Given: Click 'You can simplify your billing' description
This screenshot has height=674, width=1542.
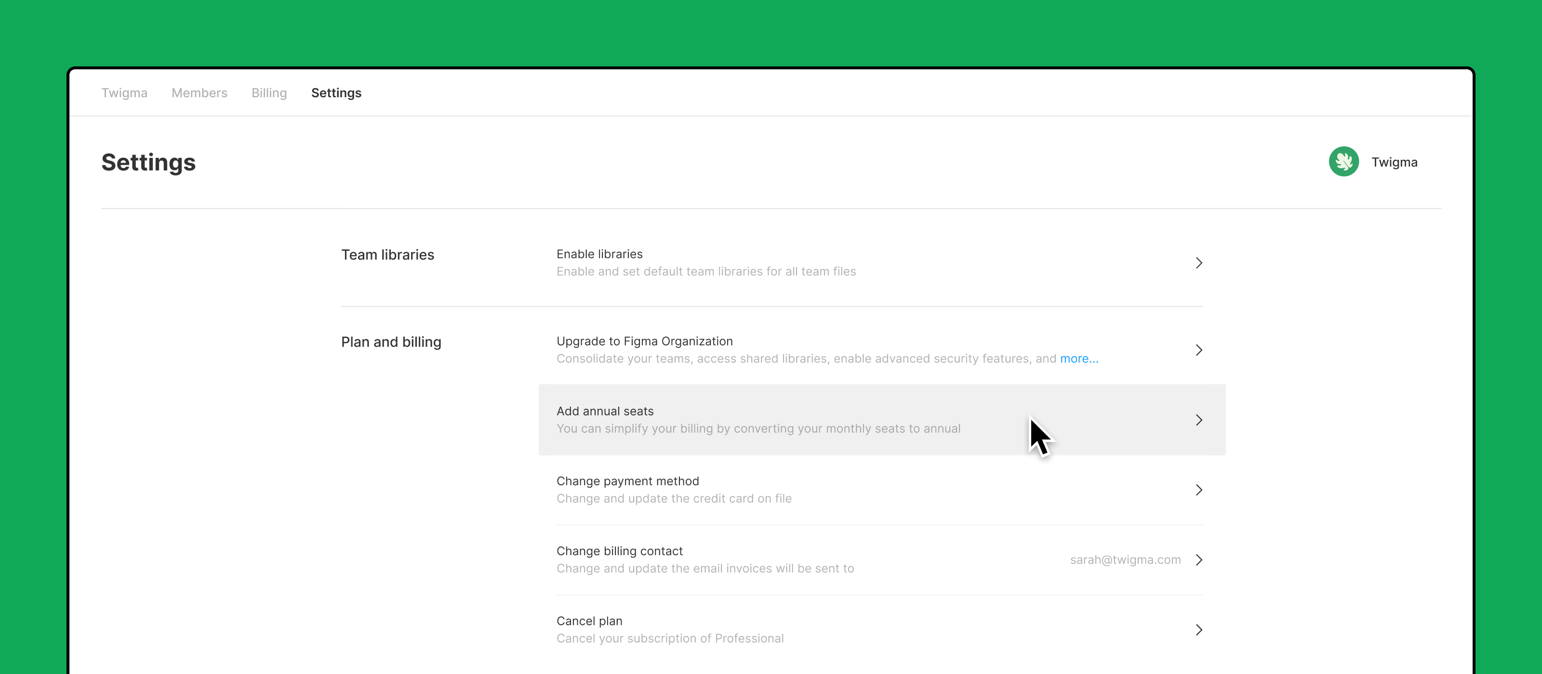Looking at the screenshot, I should 758,429.
